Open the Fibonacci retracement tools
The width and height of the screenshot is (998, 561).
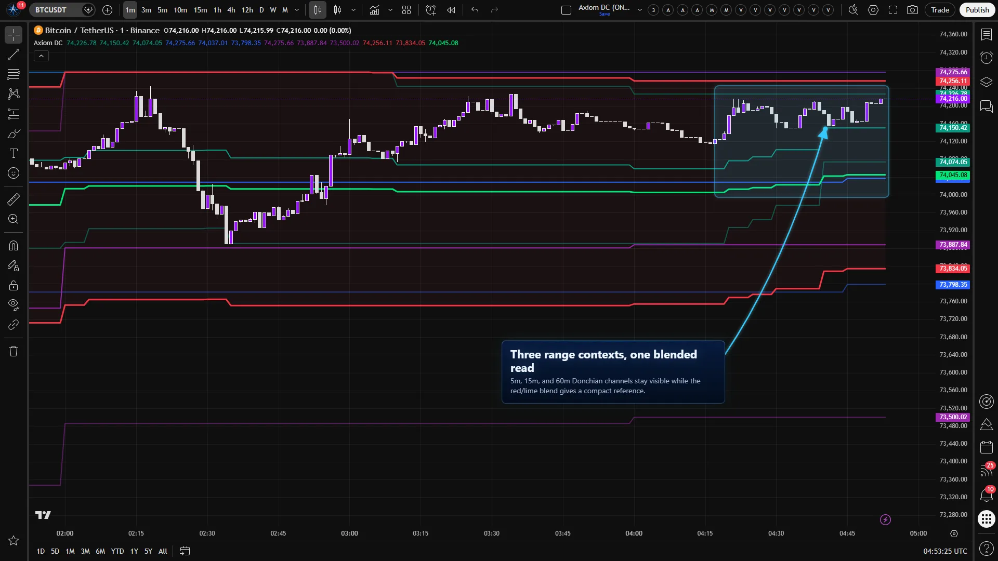pos(14,74)
